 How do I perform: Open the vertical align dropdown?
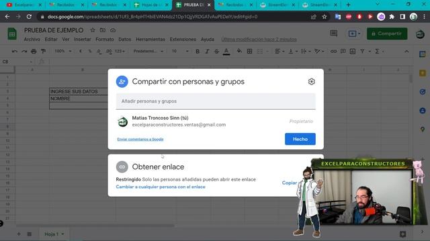293,51
